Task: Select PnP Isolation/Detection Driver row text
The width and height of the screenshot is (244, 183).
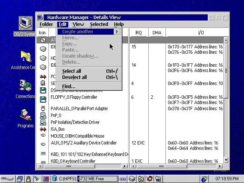Action: (75, 122)
